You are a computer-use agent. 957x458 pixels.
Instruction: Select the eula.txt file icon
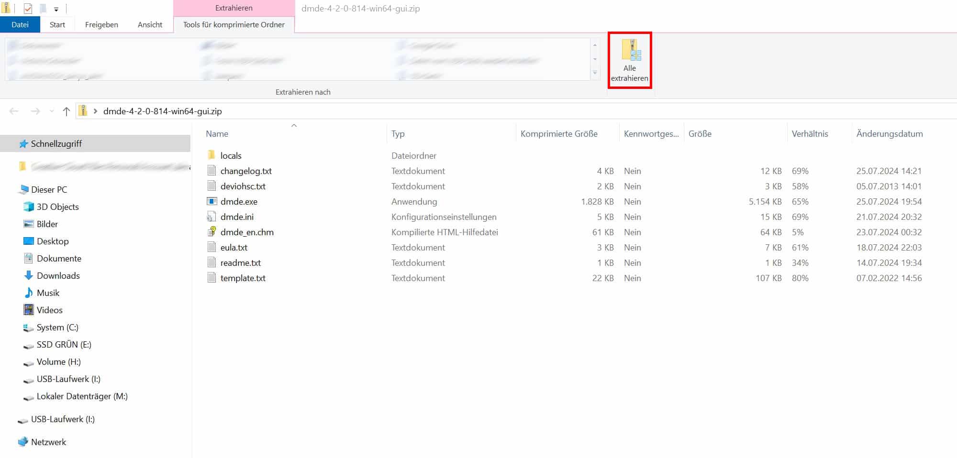click(x=211, y=247)
